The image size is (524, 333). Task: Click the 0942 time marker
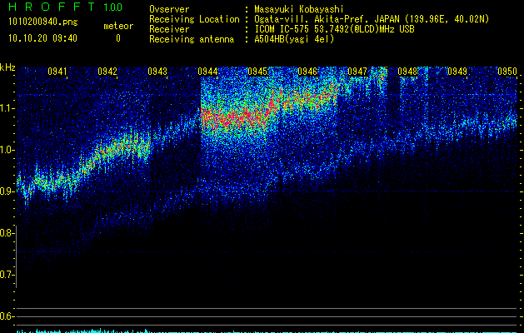click(x=107, y=72)
